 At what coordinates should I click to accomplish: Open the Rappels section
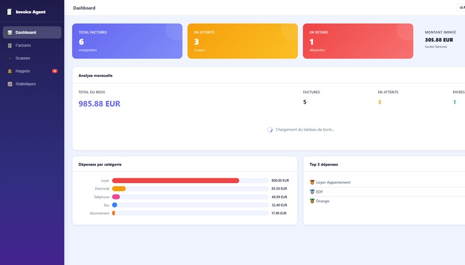[32, 71]
